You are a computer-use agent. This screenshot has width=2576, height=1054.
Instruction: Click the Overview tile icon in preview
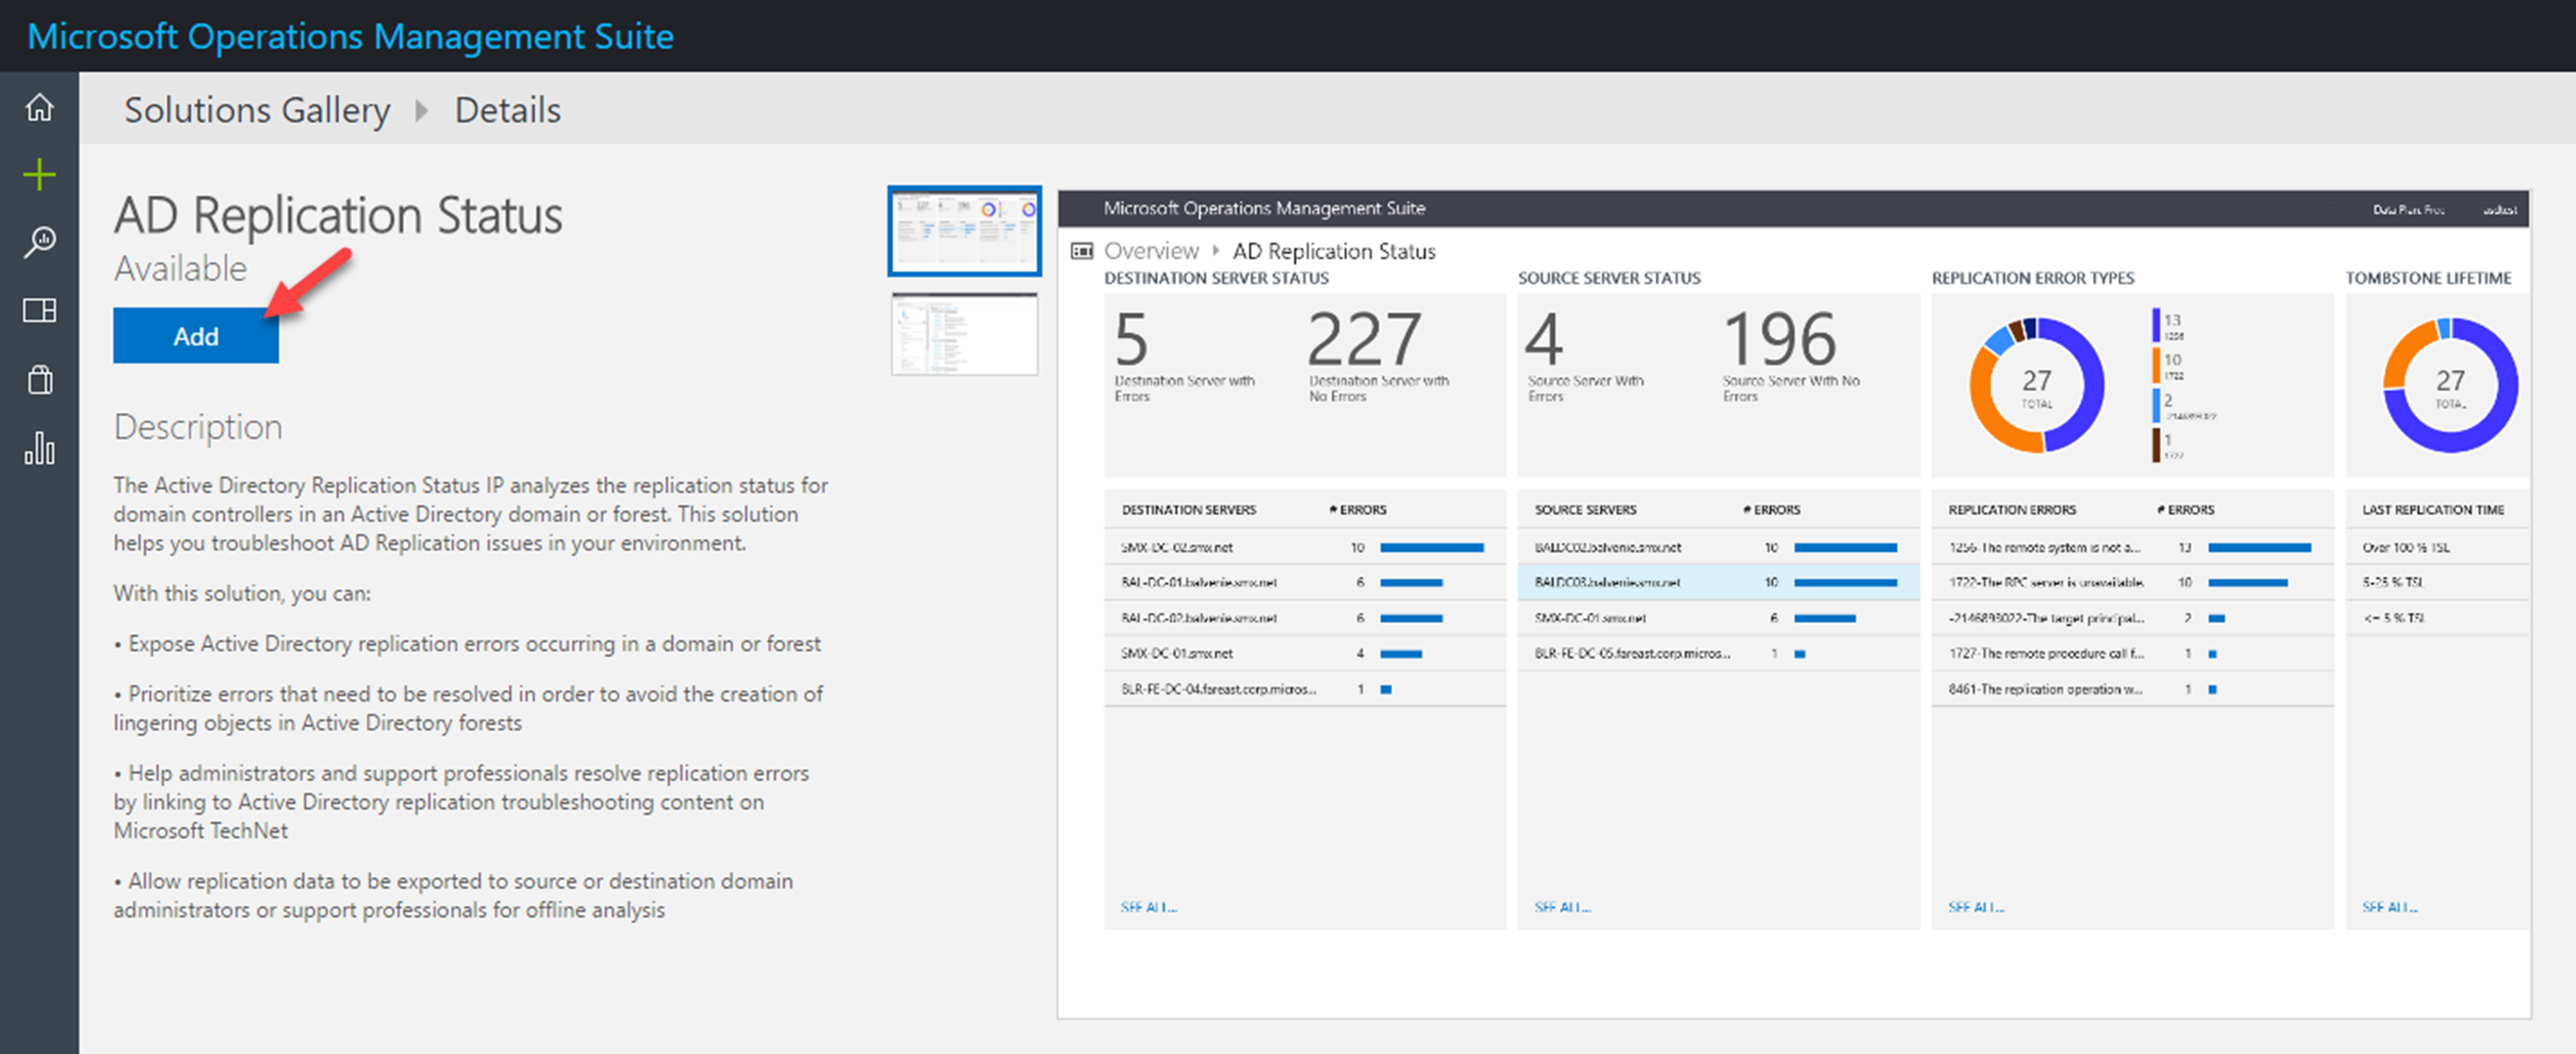[x=1082, y=251]
